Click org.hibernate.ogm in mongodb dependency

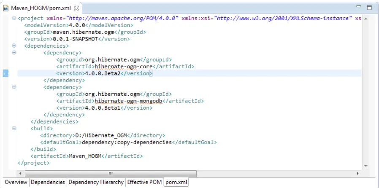tap(112, 94)
